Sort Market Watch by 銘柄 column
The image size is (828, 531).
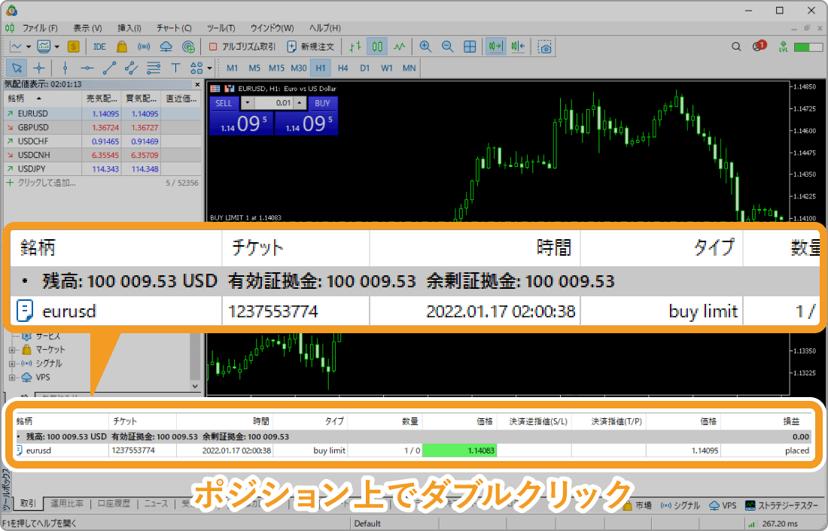(x=42, y=99)
